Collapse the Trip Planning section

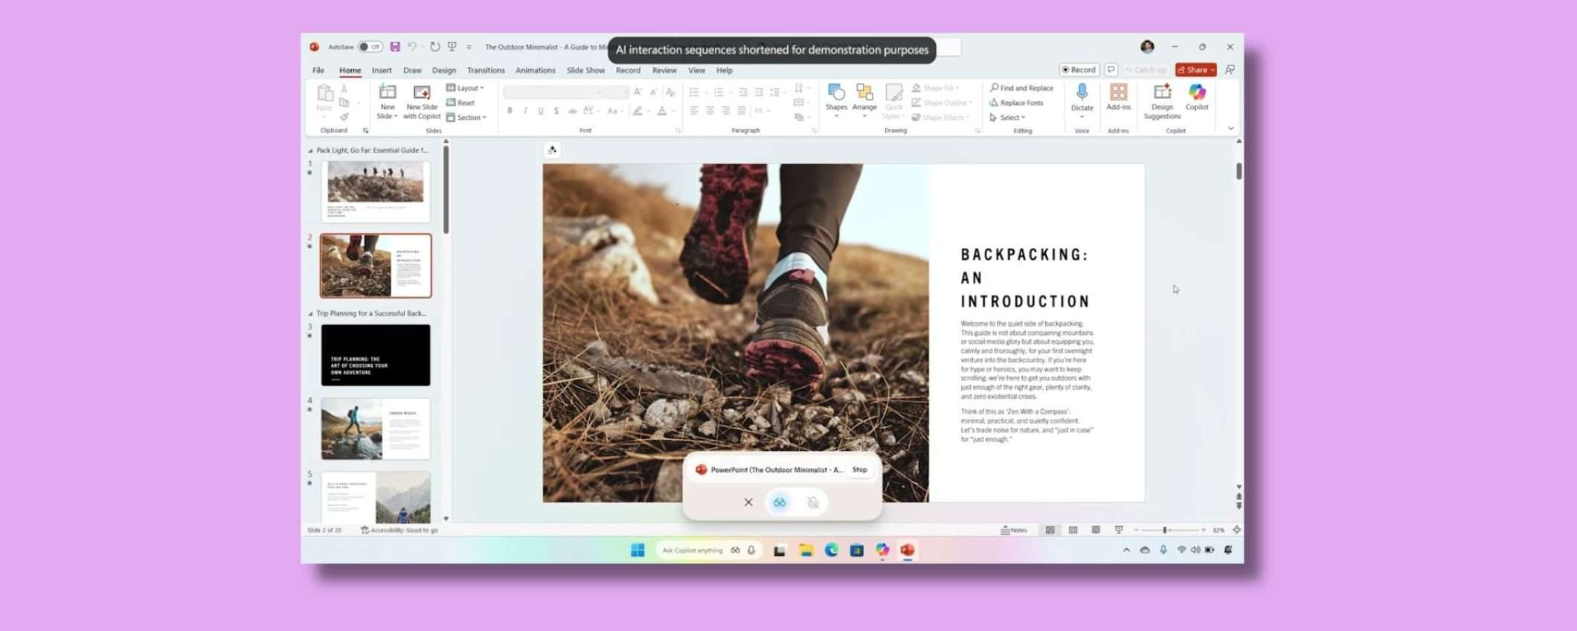[x=311, y=313]
